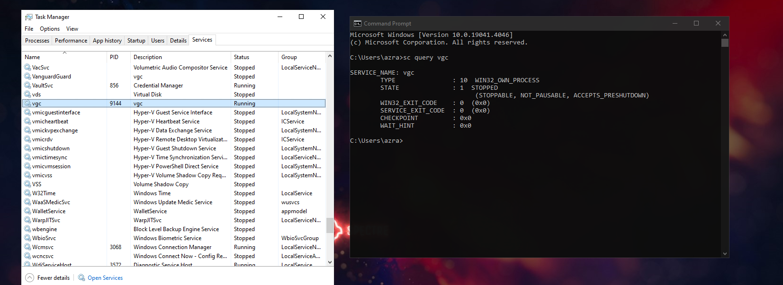Image resolution: width=783 pixels, height=285 pixels.
Task: Click the services list scroll-up arrow
Action: pyautogui.click(x=330, y=56)
